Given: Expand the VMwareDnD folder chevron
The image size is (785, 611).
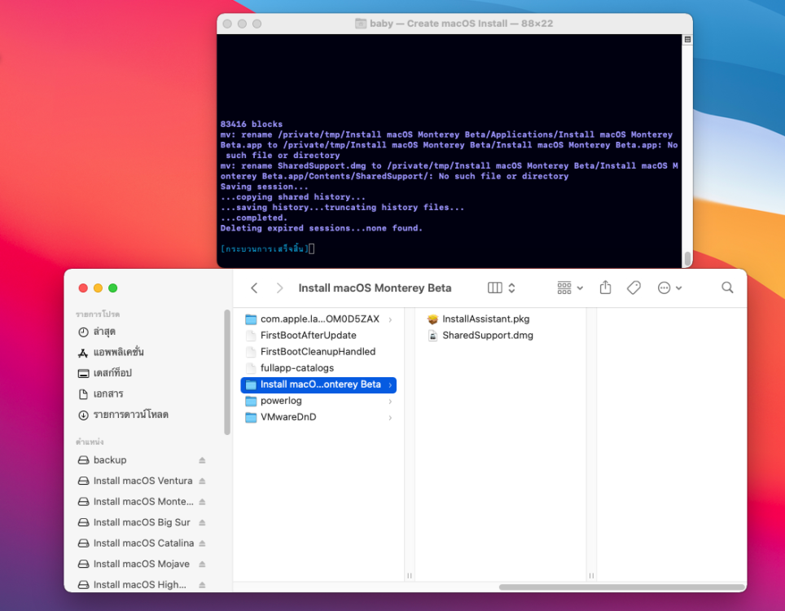Looking at the screenshot, I should [390, 418].
